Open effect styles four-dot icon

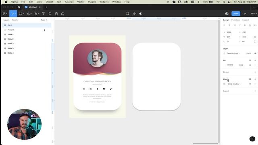pyautogui.click(x=250, y=79)
